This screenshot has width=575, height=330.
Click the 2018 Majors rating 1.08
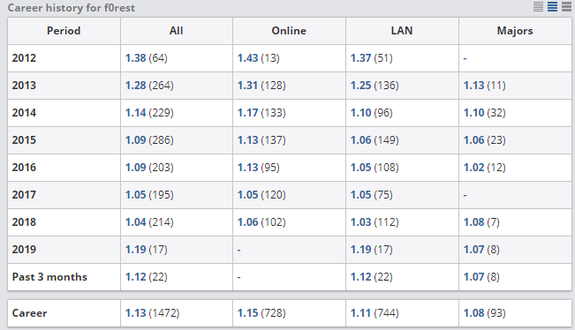[473, 222]
